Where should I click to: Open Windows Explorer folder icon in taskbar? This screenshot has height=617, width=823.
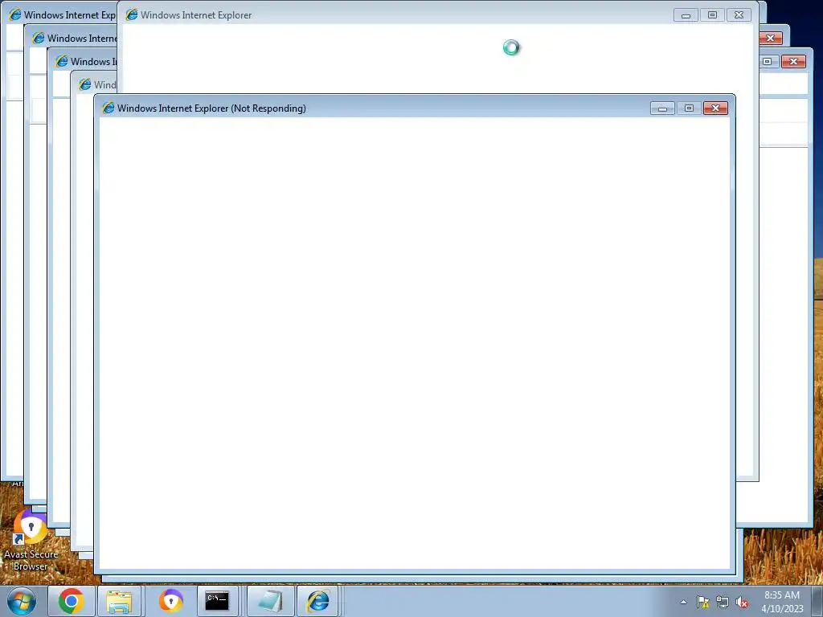pos(119,601)
